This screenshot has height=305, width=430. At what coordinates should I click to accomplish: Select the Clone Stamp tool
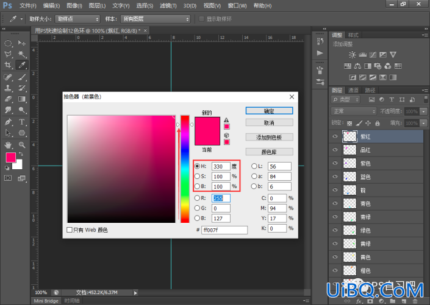8,88
